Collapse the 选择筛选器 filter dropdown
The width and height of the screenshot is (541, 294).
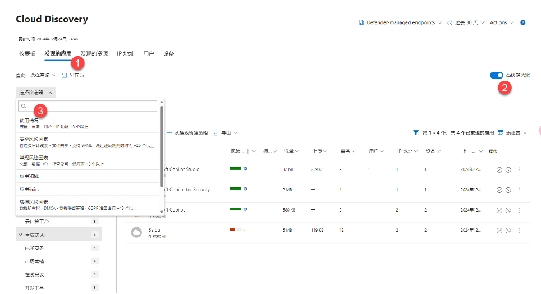[35, 93]
